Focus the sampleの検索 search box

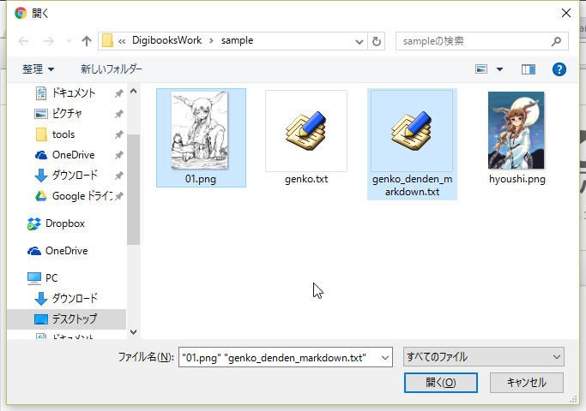coord(481,41)
